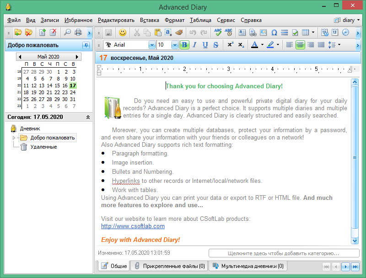Align text to the left

pyautogui.click(x=290, y=45)
